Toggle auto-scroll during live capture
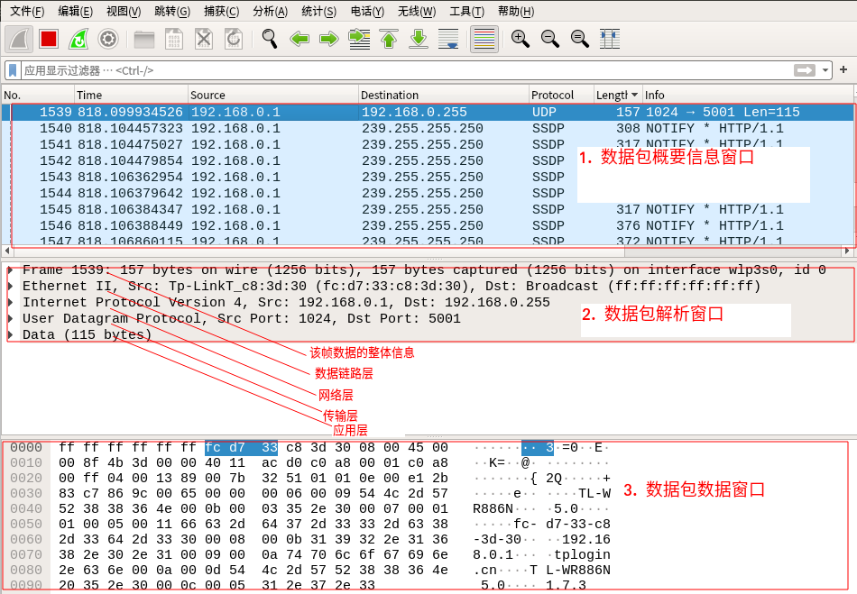Screen dimensions: 857x594 tap(448, 40)
